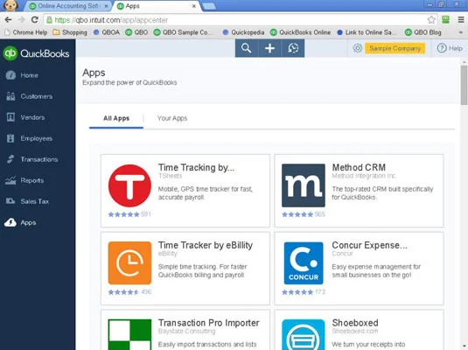Click the Vendors sidebar icon
The image size is (468, 350).
click(x=10, y=117)
